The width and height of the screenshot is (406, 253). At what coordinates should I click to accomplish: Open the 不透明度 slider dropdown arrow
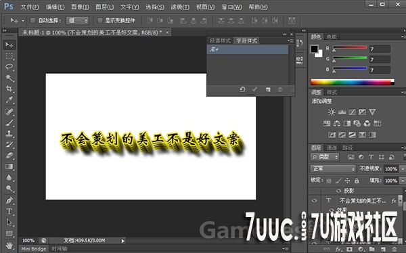tap(403, 169)
